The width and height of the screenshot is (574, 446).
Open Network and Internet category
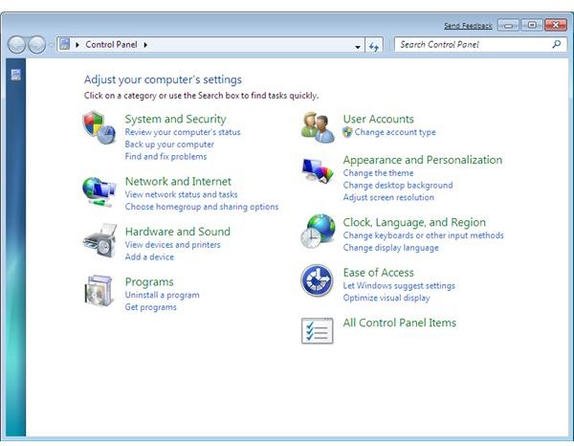[178, 181]
